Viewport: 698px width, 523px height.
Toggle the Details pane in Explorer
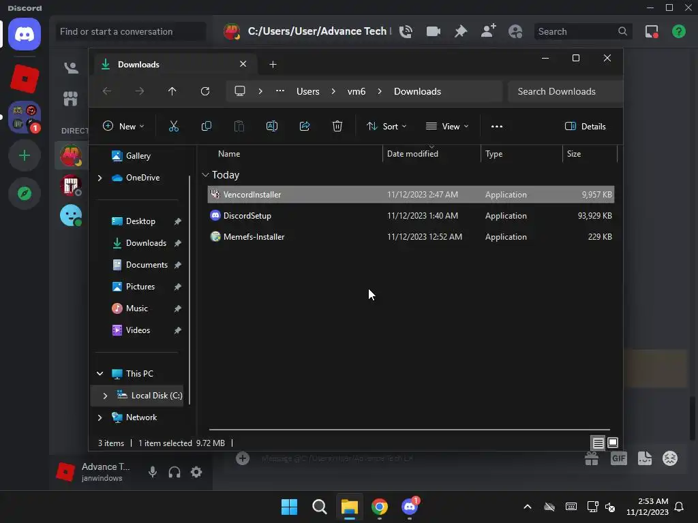point(586,126)
